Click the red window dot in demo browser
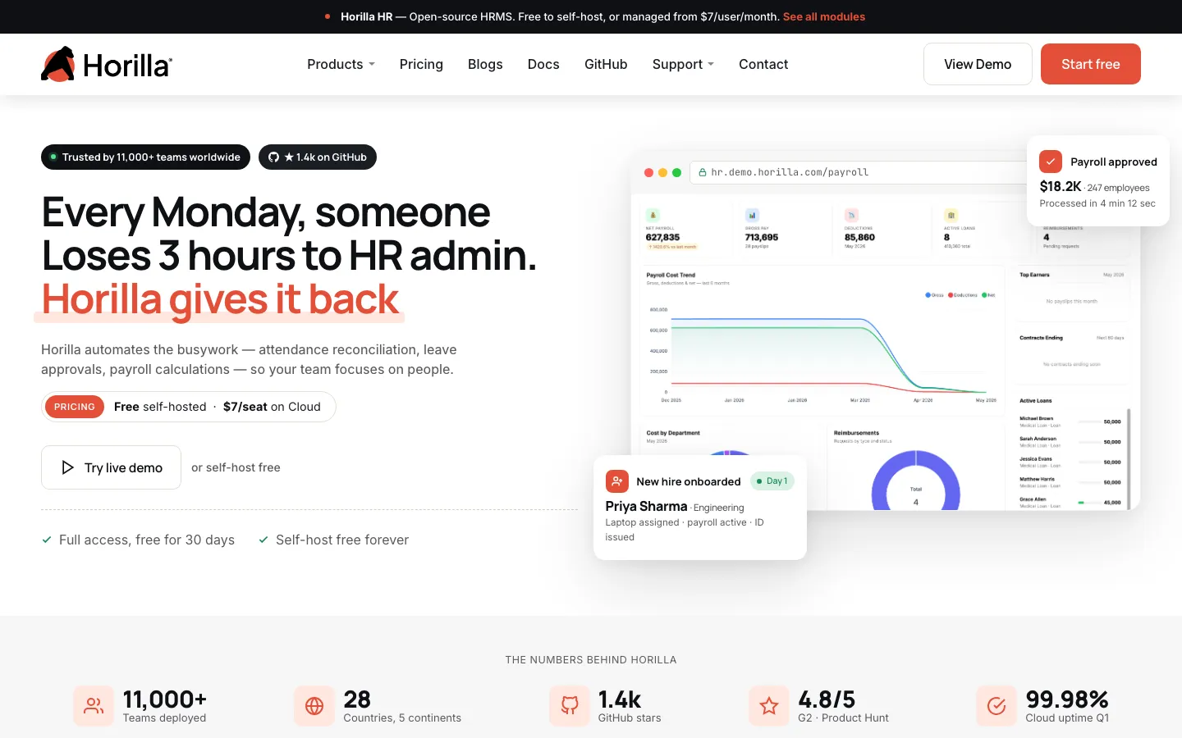The width and height of the screenshot is (1182, 738). [649, 172]
